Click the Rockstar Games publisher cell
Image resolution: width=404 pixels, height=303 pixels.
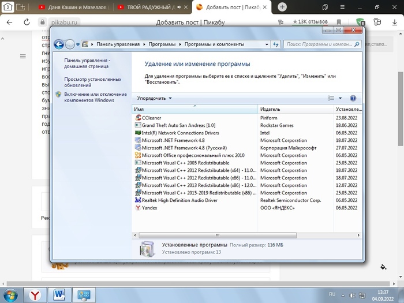pos(276,125)
